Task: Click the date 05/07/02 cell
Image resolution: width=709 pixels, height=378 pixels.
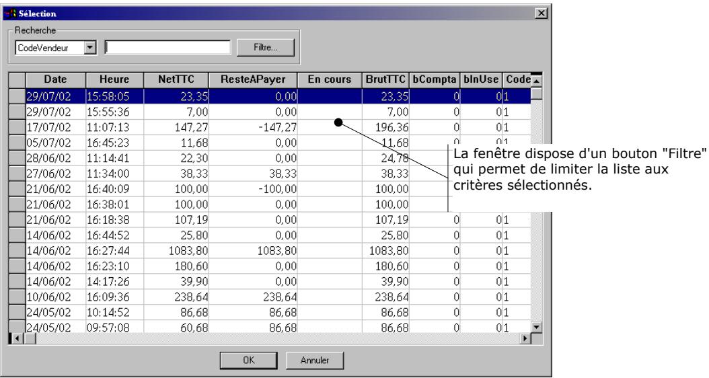Action: (x=56, y=143)
